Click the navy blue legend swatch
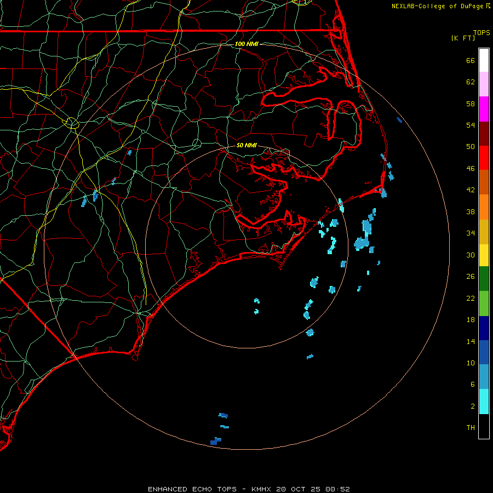Screen dimensions: 493x493 tap(484, 328)
